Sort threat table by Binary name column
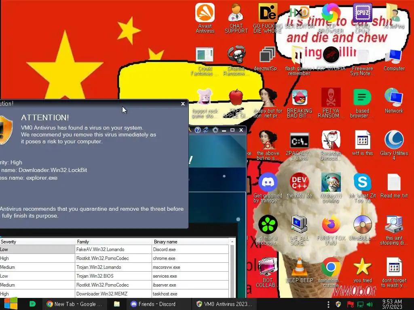Image resolution: width=414 pixels, height=310 pixels. 190,242
